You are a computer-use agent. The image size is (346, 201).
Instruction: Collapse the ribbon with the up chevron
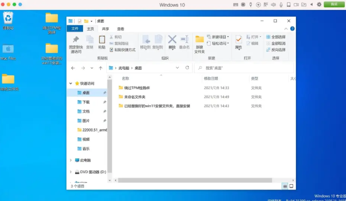[286, 28]
